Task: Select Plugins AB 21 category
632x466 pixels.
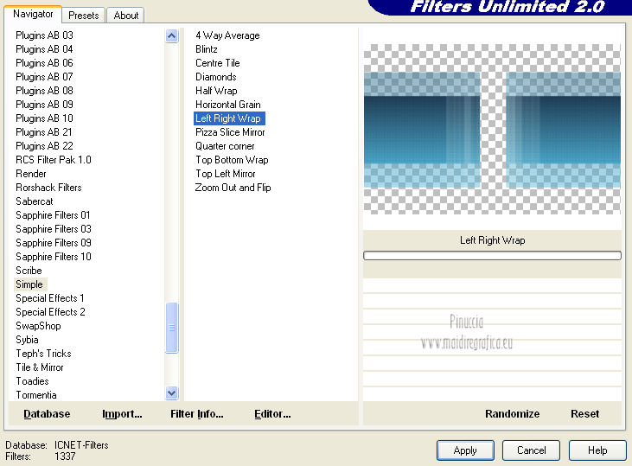Action: click(44, 132)
